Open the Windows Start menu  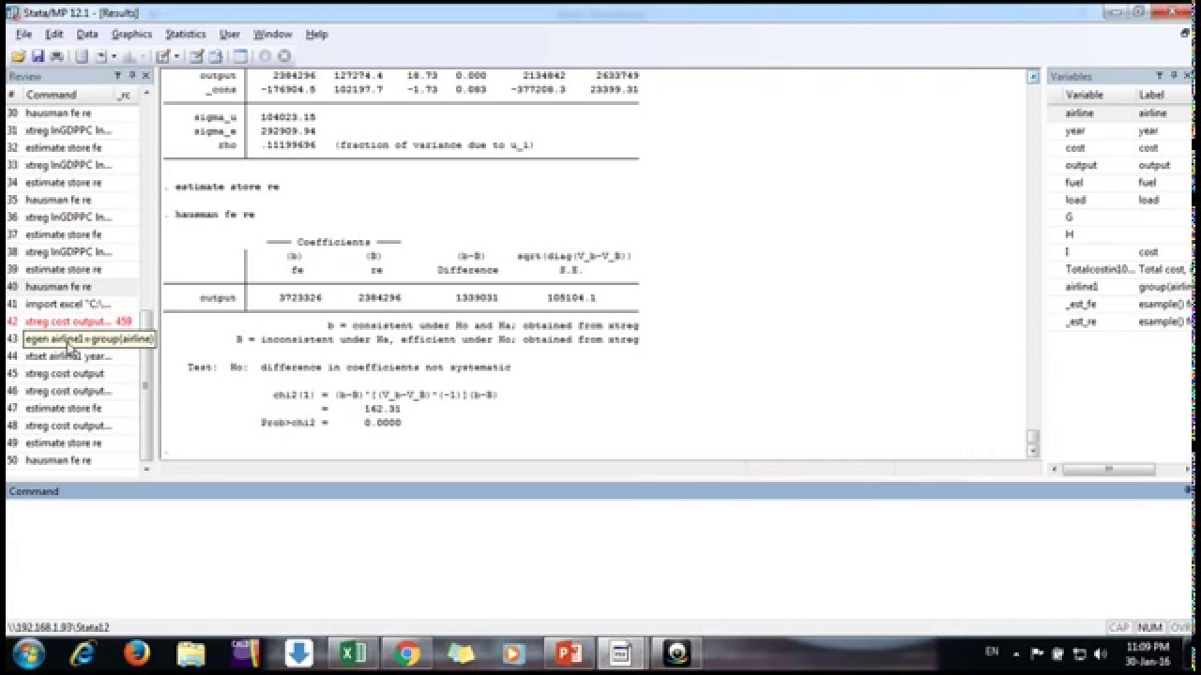click(28, 652)
